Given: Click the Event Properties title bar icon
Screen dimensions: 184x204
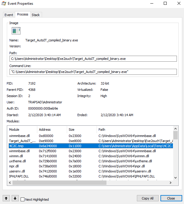Looking at the screenshot, I should 5,4.
